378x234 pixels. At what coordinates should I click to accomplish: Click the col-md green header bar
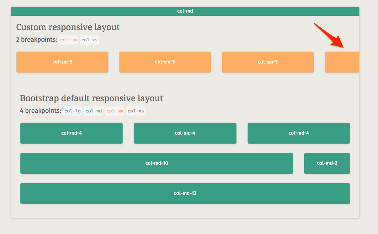[185, 11]
